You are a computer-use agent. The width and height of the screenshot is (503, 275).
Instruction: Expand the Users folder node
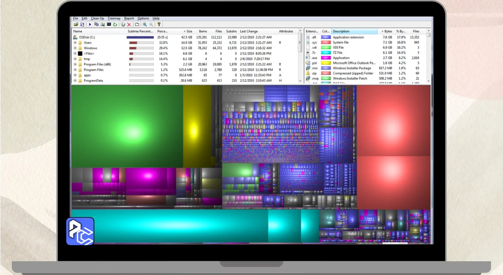pos(75,42)
